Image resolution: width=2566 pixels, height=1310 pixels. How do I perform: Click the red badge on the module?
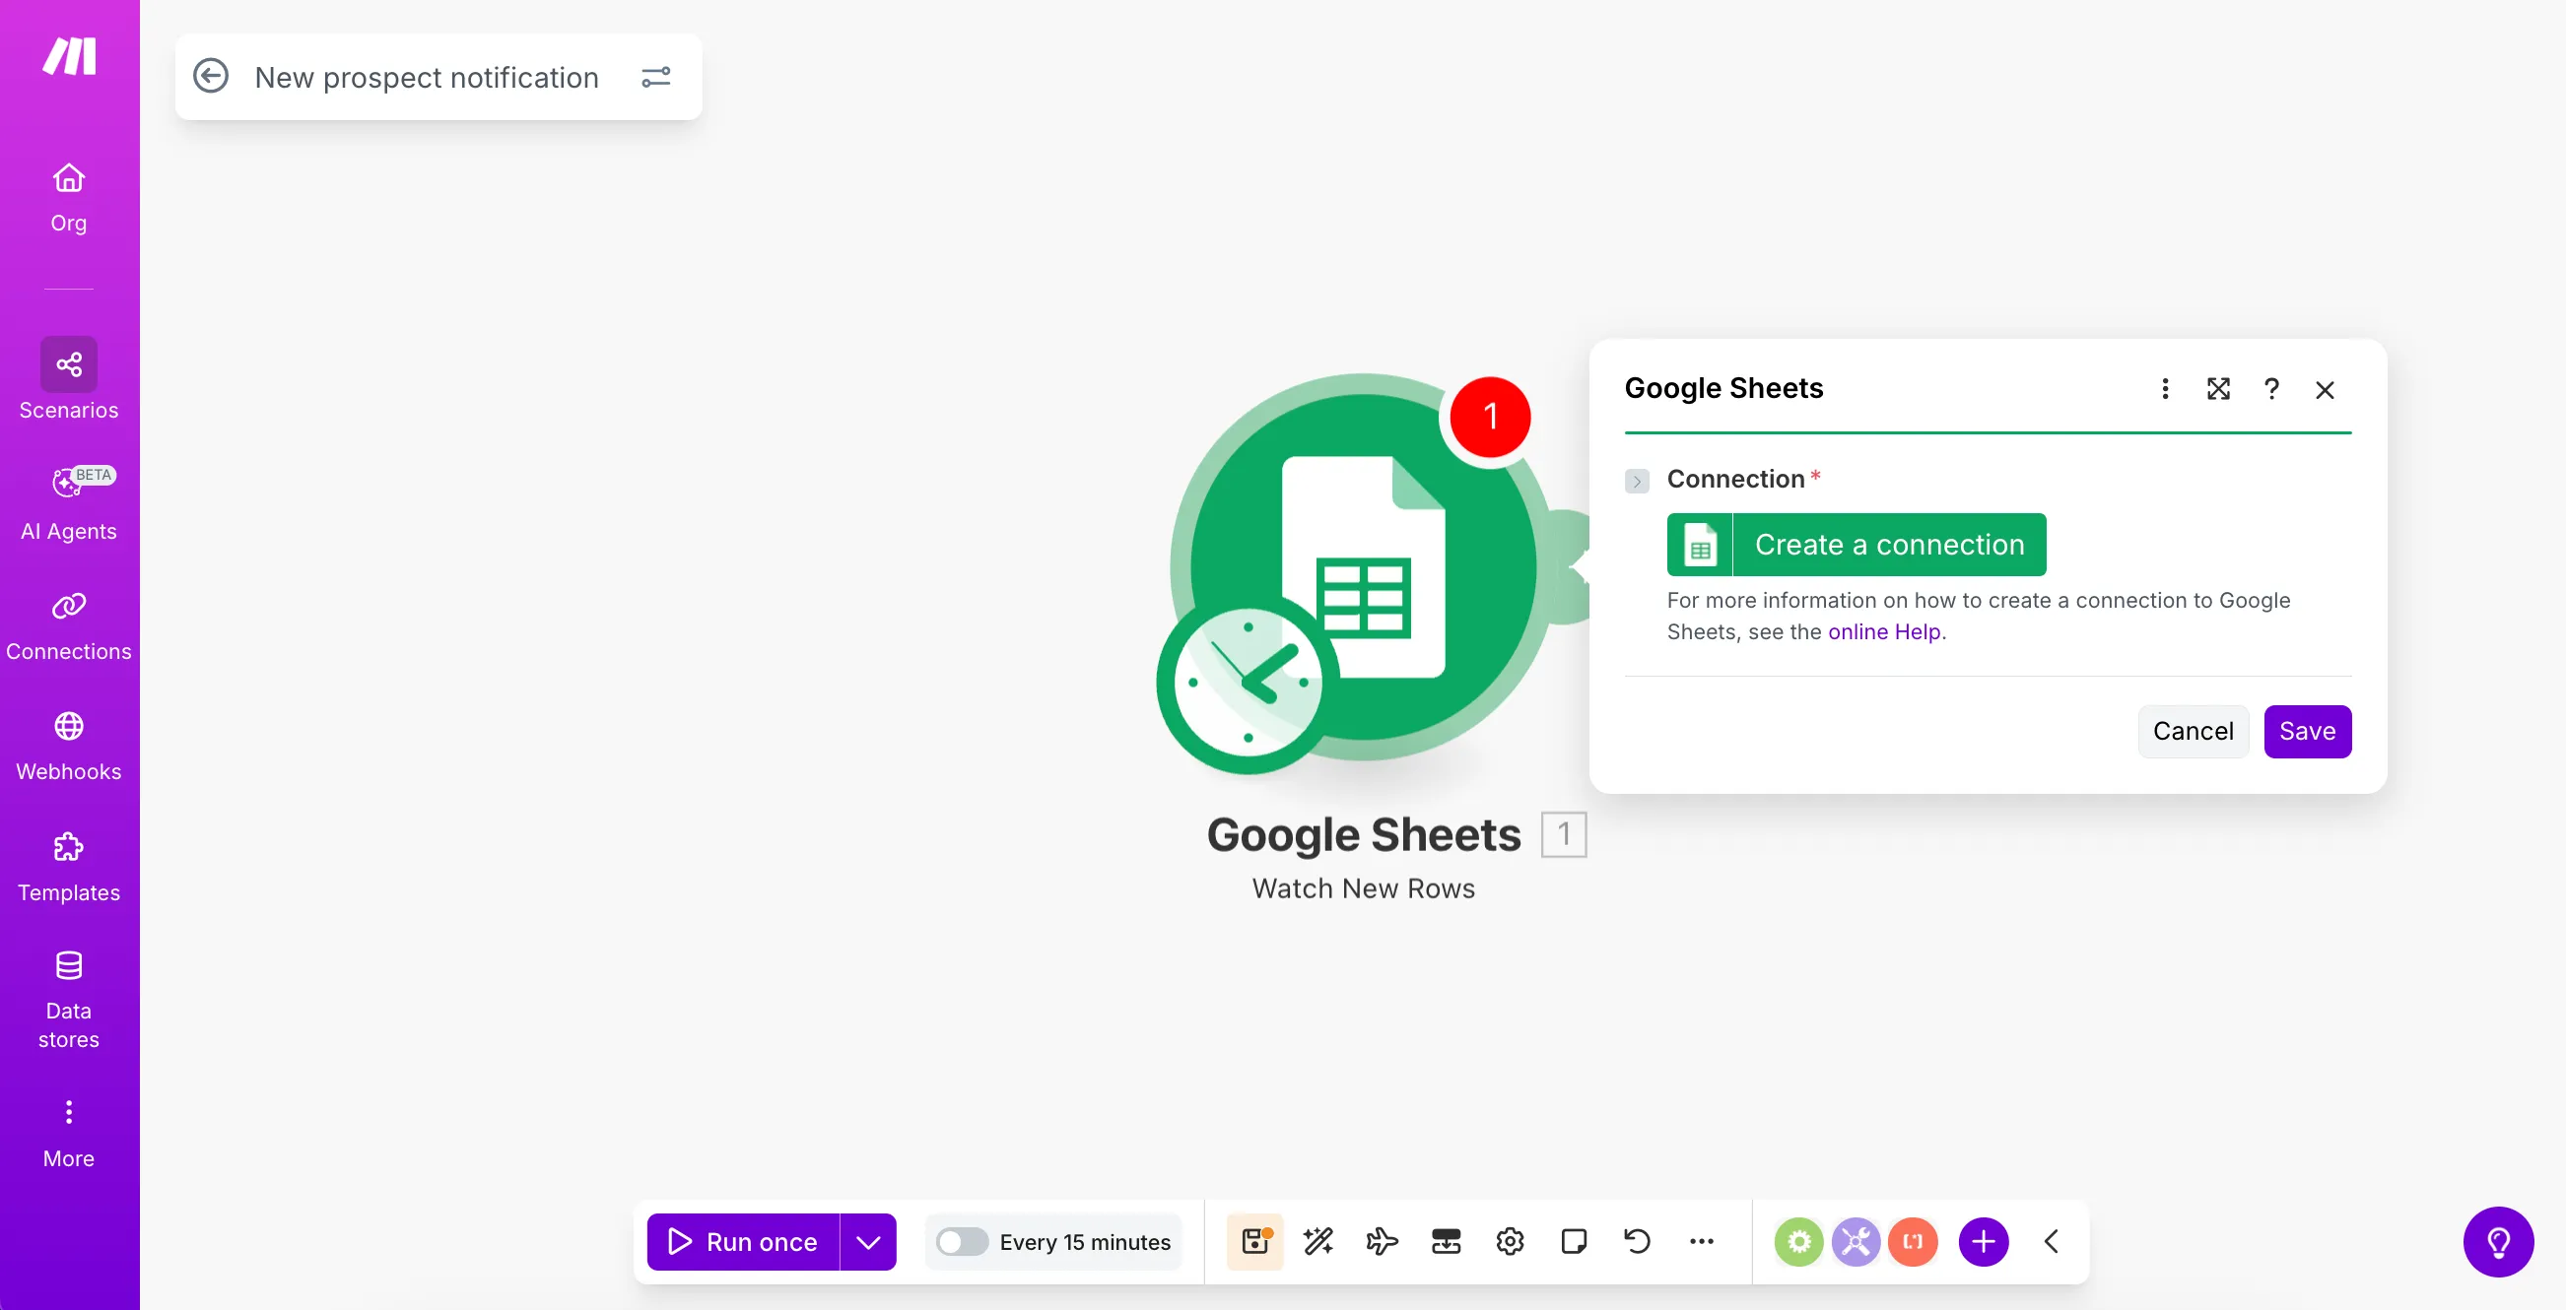[x=1489, y=416]
